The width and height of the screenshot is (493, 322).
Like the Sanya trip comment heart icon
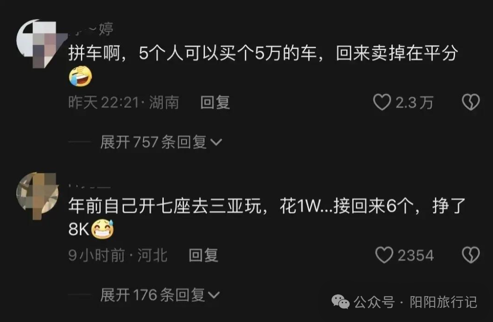(384, 255)
